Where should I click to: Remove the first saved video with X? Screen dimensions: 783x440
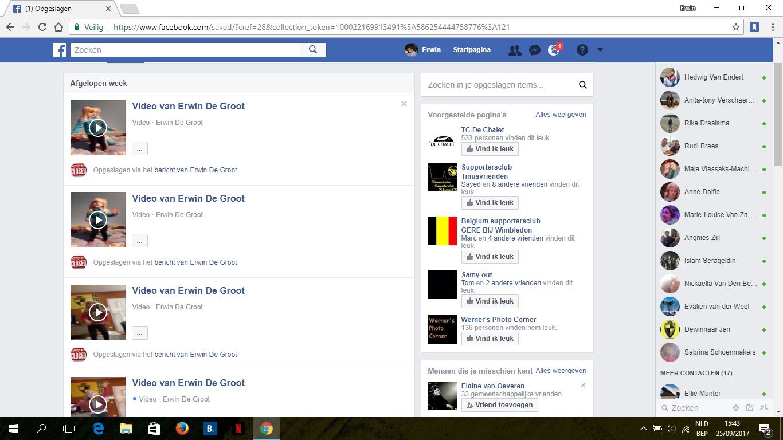click(x=404, y=104)
